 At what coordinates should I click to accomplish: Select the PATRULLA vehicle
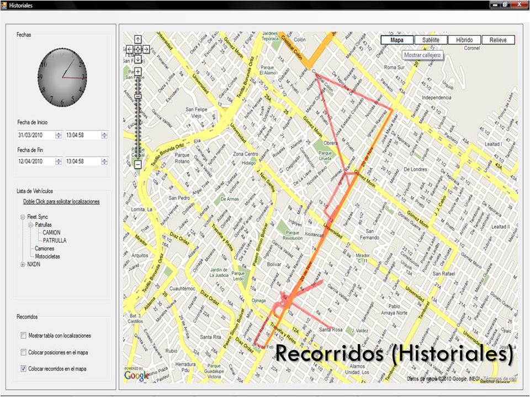(55, 240)
